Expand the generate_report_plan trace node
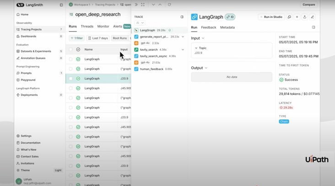 tap(183, 37)
